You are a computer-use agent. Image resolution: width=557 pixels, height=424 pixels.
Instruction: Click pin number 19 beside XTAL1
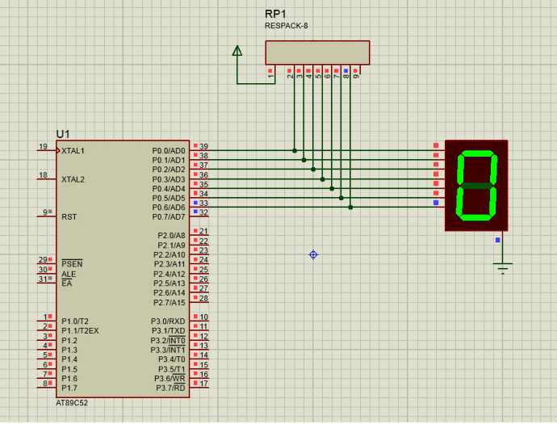[43, 146]
